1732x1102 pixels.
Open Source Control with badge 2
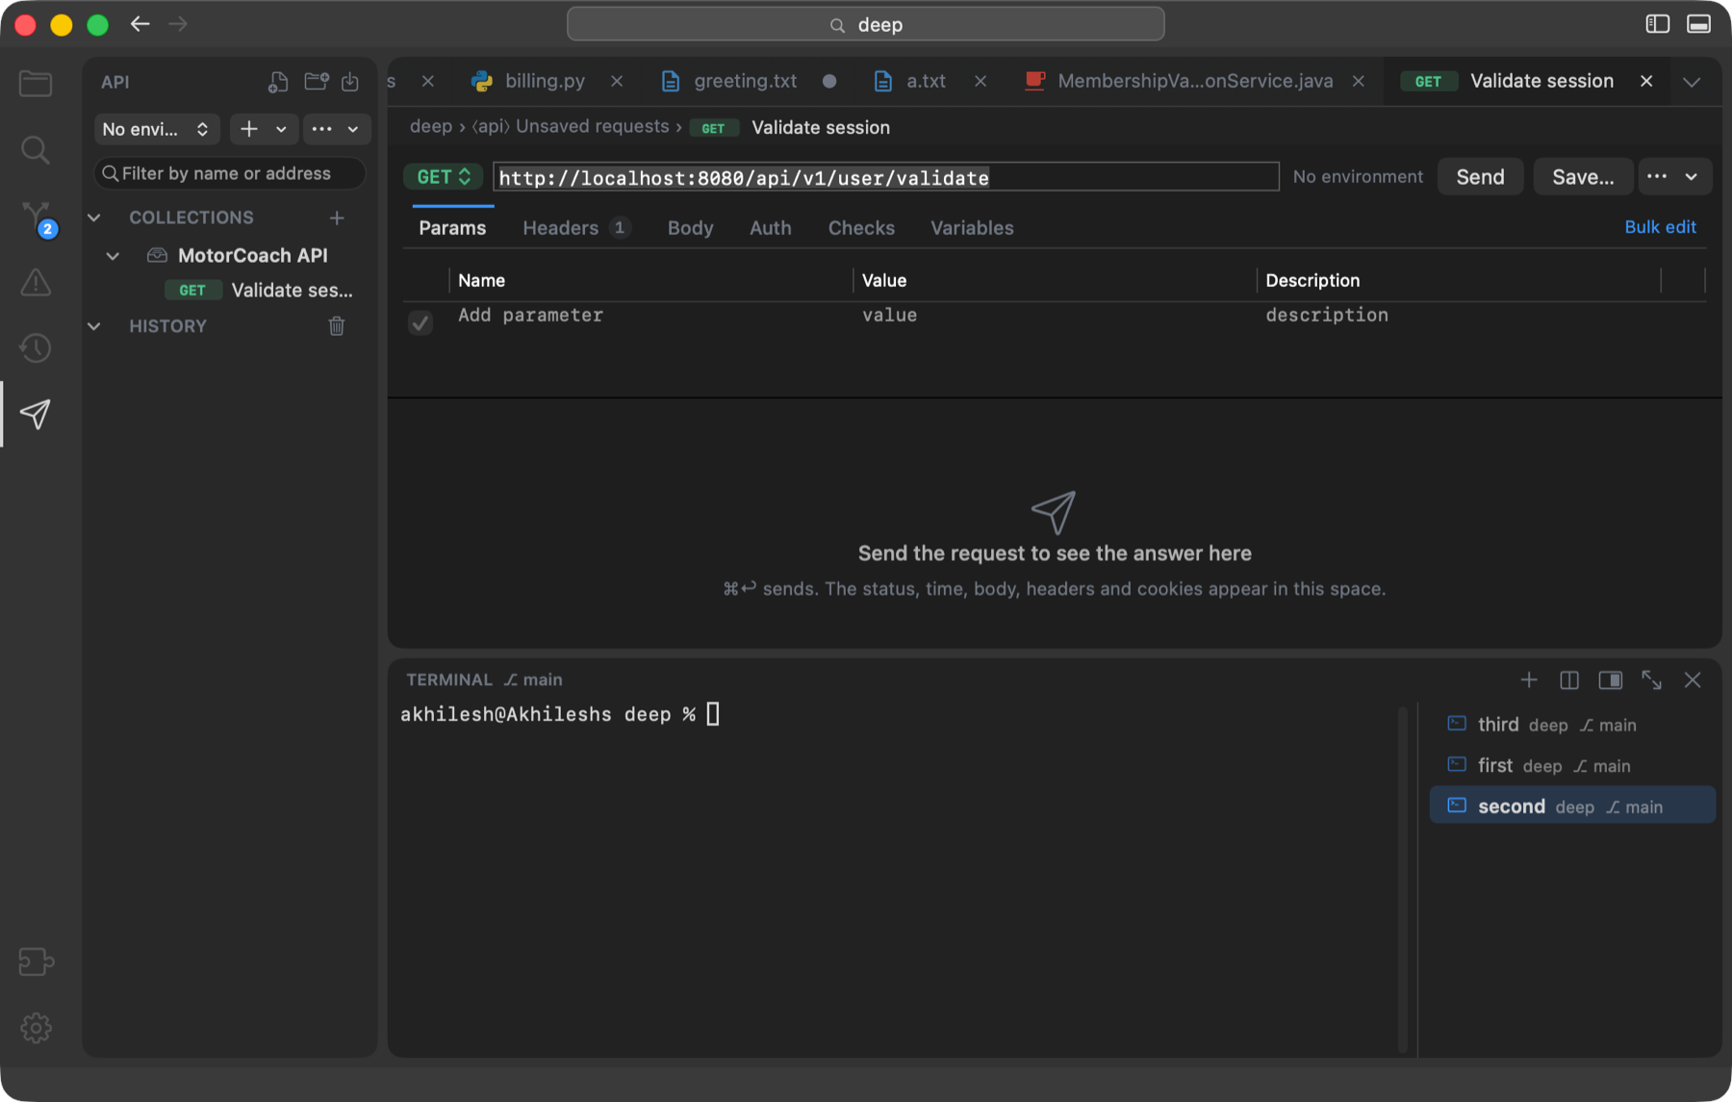point(38,218)
